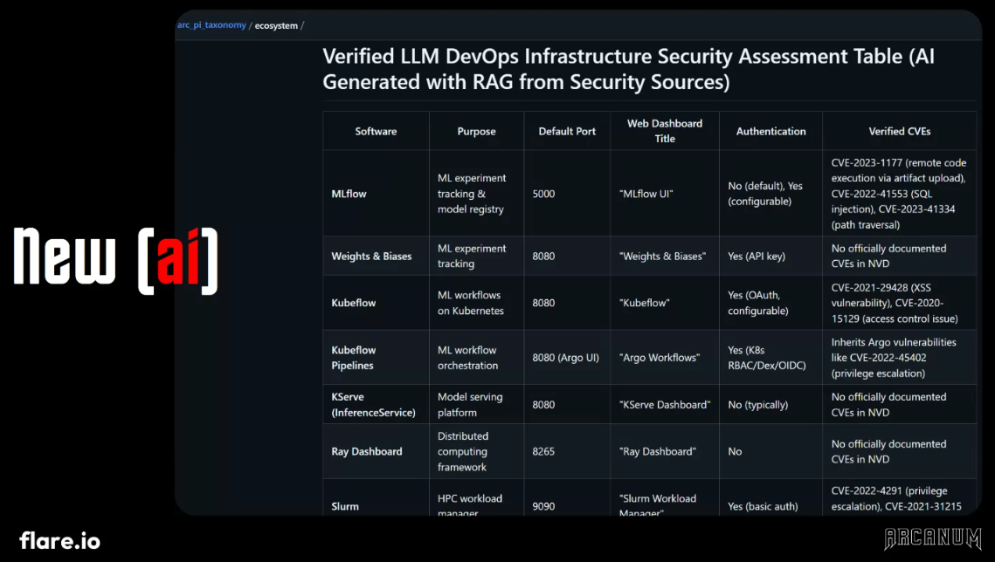Viewport: 995px width, 562px height.
Task: Click the Default Port column header
Action: (567, 131)
